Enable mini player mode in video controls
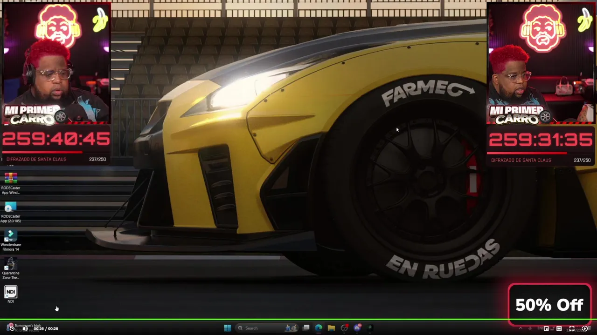This screenshot has width=597, height=335. point(546,328)
